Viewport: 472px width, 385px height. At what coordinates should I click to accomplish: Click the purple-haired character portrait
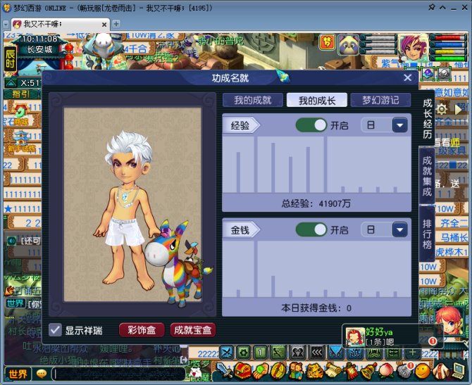[x=414, y=48]
